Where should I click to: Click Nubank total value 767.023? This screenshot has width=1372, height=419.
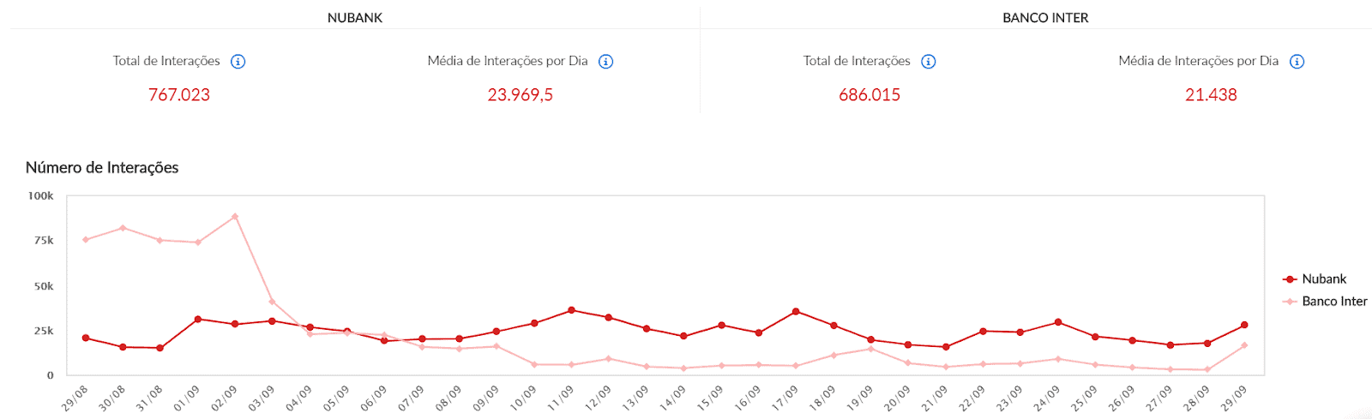click(179, 95)
